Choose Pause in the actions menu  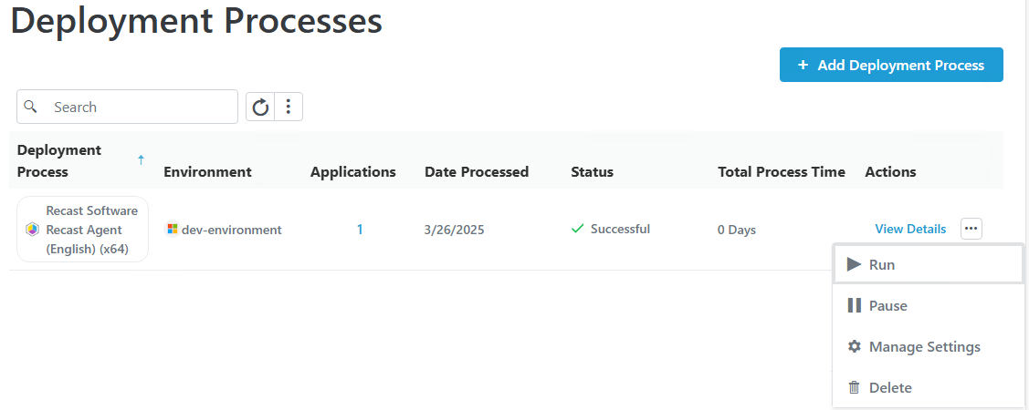pyautogui.click(x=887, y=306)
